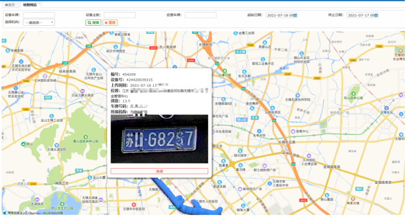Screen dimensions: 406x216
Task: Click the green 搜索 search button
Action: 93,22
